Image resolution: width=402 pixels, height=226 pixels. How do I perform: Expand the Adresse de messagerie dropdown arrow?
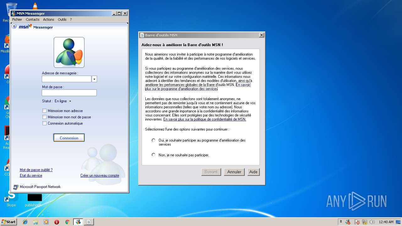(x=94, y=79)
